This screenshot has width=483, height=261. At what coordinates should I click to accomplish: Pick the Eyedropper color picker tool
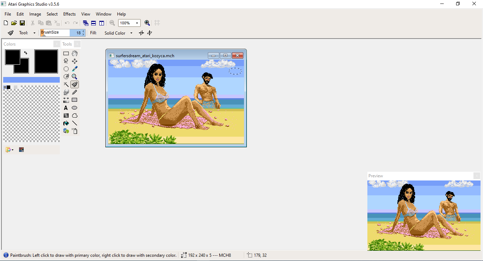click(x=75, y=69)
